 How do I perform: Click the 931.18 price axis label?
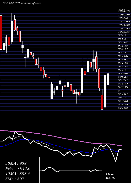[x=123, y=63]
